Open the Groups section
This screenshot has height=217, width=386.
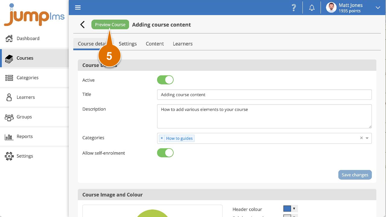(x=24, y=117)
